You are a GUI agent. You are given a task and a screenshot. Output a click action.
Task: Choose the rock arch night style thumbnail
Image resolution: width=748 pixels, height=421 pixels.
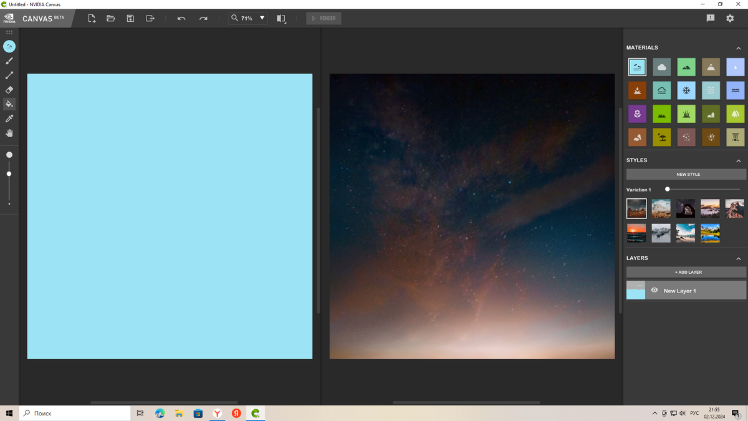686,208
